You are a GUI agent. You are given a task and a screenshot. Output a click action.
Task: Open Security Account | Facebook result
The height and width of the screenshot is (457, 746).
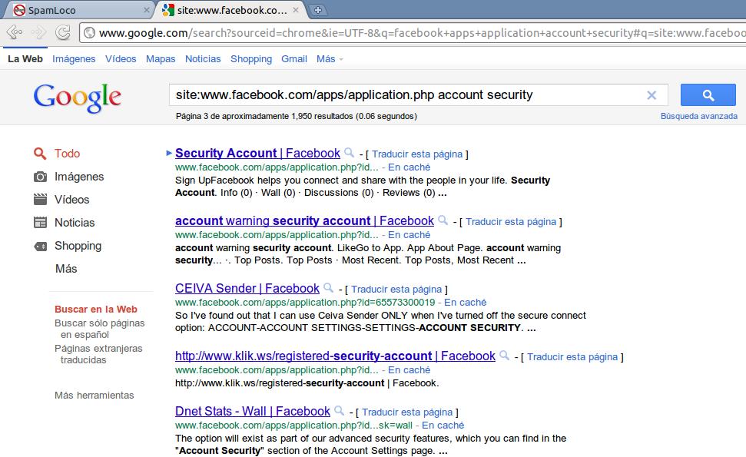click(x=257, y=153)
